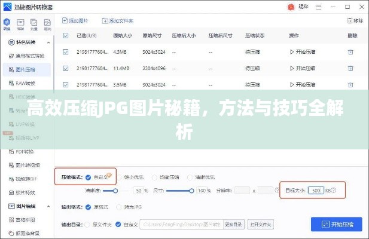
Task: Delete the 11.4MB image using trash icon
Action: 350,68
